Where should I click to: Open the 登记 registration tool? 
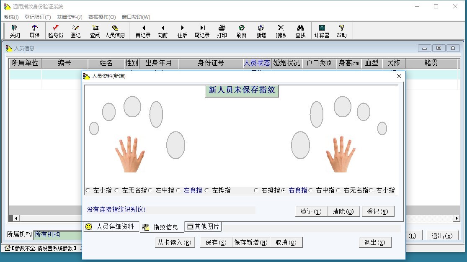pyautogui.click(x=75, y=31)
